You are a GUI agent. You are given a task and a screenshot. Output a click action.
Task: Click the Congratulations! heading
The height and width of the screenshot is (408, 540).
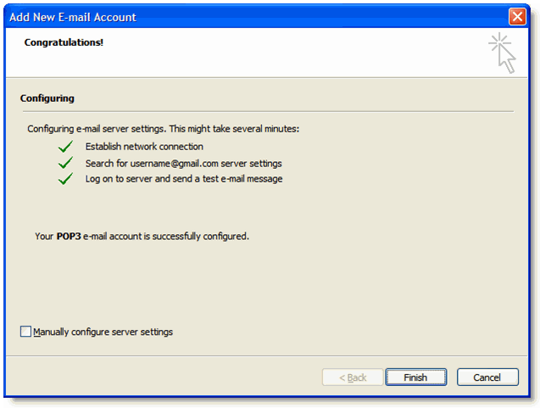(64, 42)
